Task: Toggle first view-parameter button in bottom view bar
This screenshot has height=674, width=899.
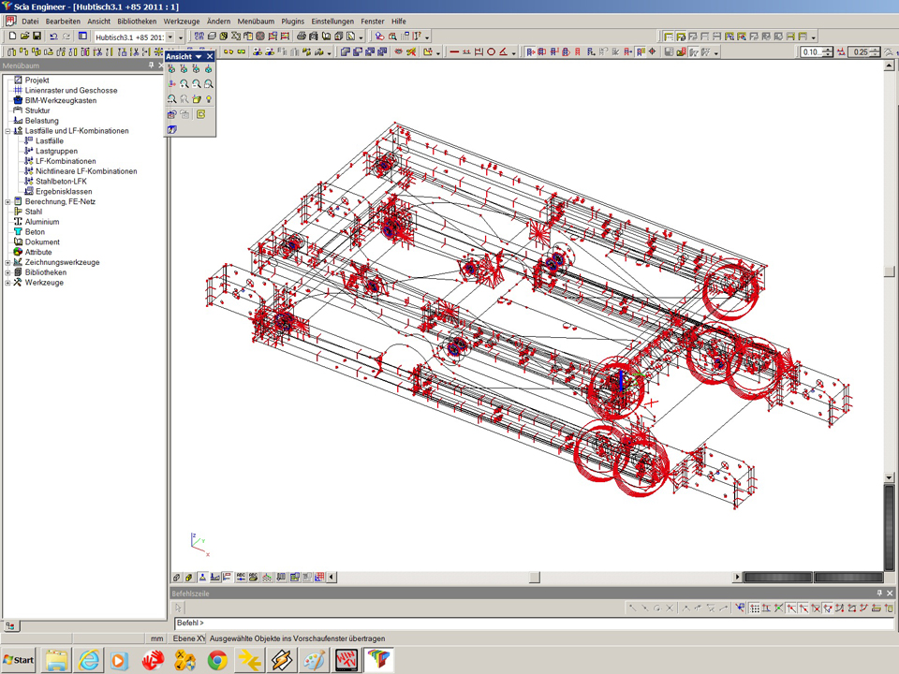Action: [x=176, y=578]
